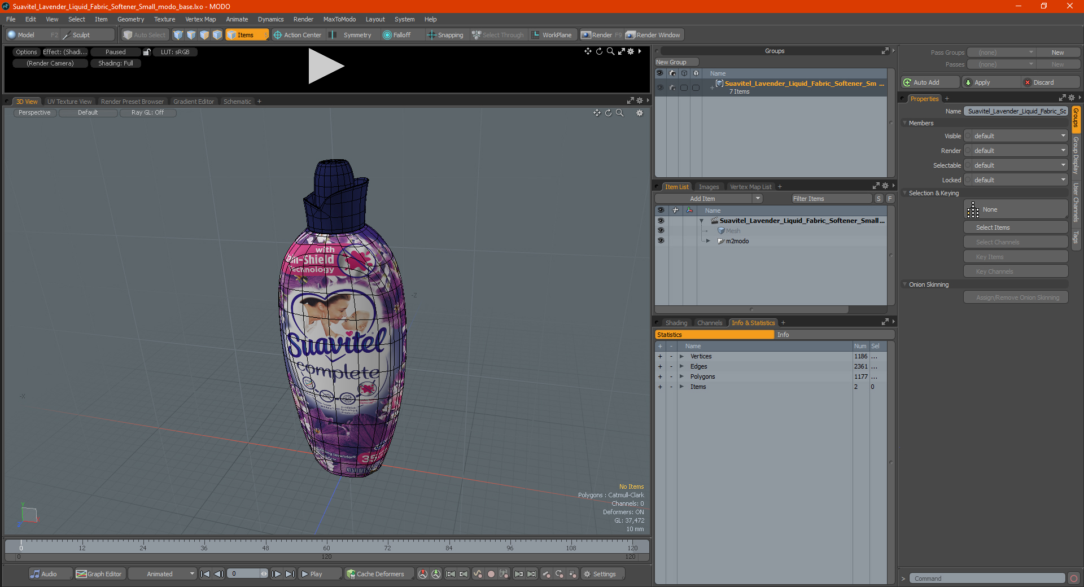Open WorkPlane options
This screenshot has width=1084, height=587.
pyautogui.click(x=552, y=35)
